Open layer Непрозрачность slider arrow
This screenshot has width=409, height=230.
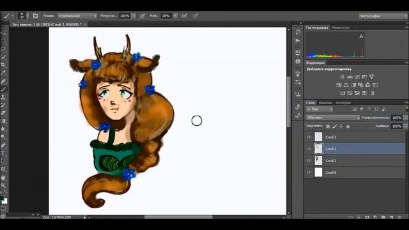[x=405, y=118]
